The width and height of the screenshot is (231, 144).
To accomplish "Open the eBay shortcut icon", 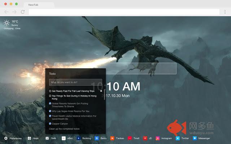I will (x=64, y=138).
